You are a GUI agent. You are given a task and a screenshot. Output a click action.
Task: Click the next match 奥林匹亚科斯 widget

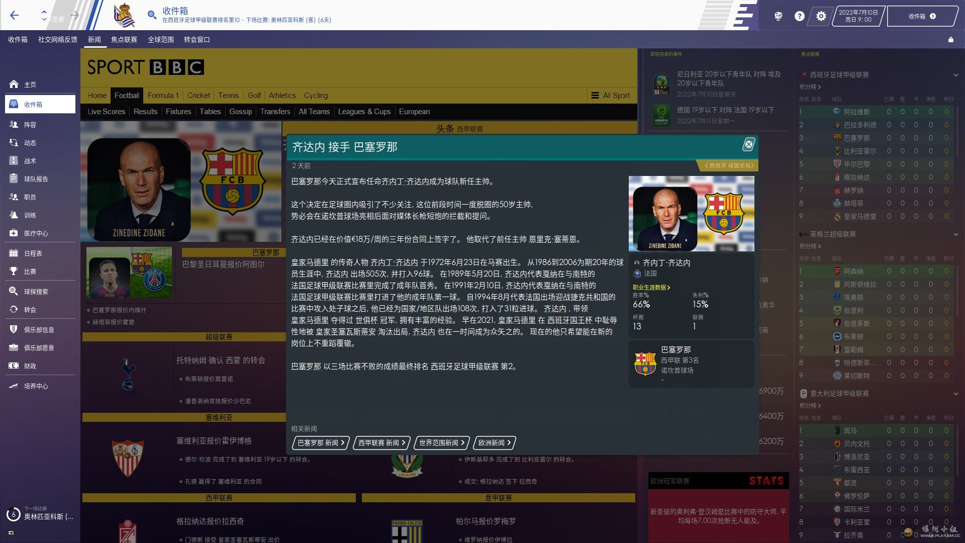[40, 514]
